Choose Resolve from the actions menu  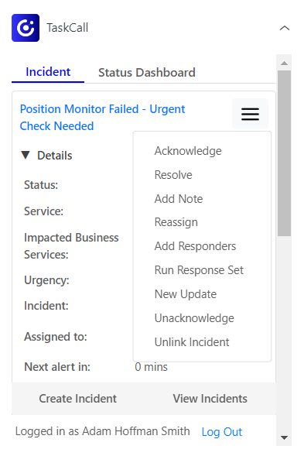(x=173, y=175)
